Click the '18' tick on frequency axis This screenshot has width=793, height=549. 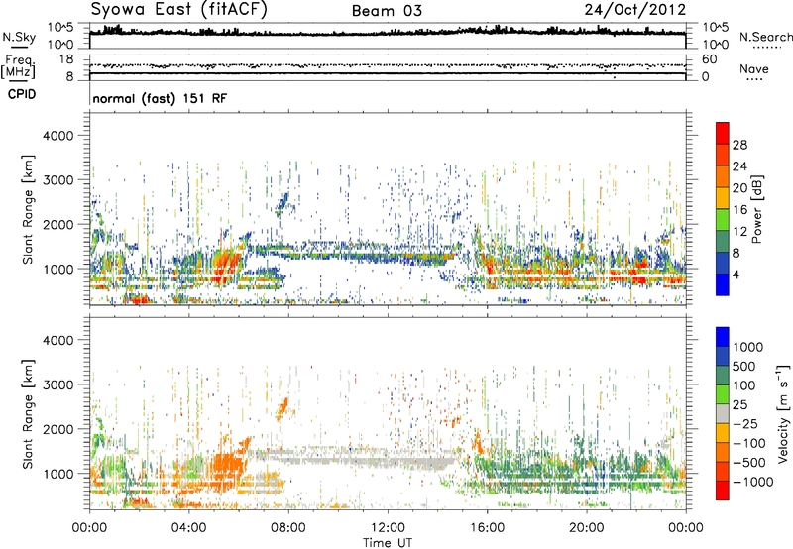[66, 59]
